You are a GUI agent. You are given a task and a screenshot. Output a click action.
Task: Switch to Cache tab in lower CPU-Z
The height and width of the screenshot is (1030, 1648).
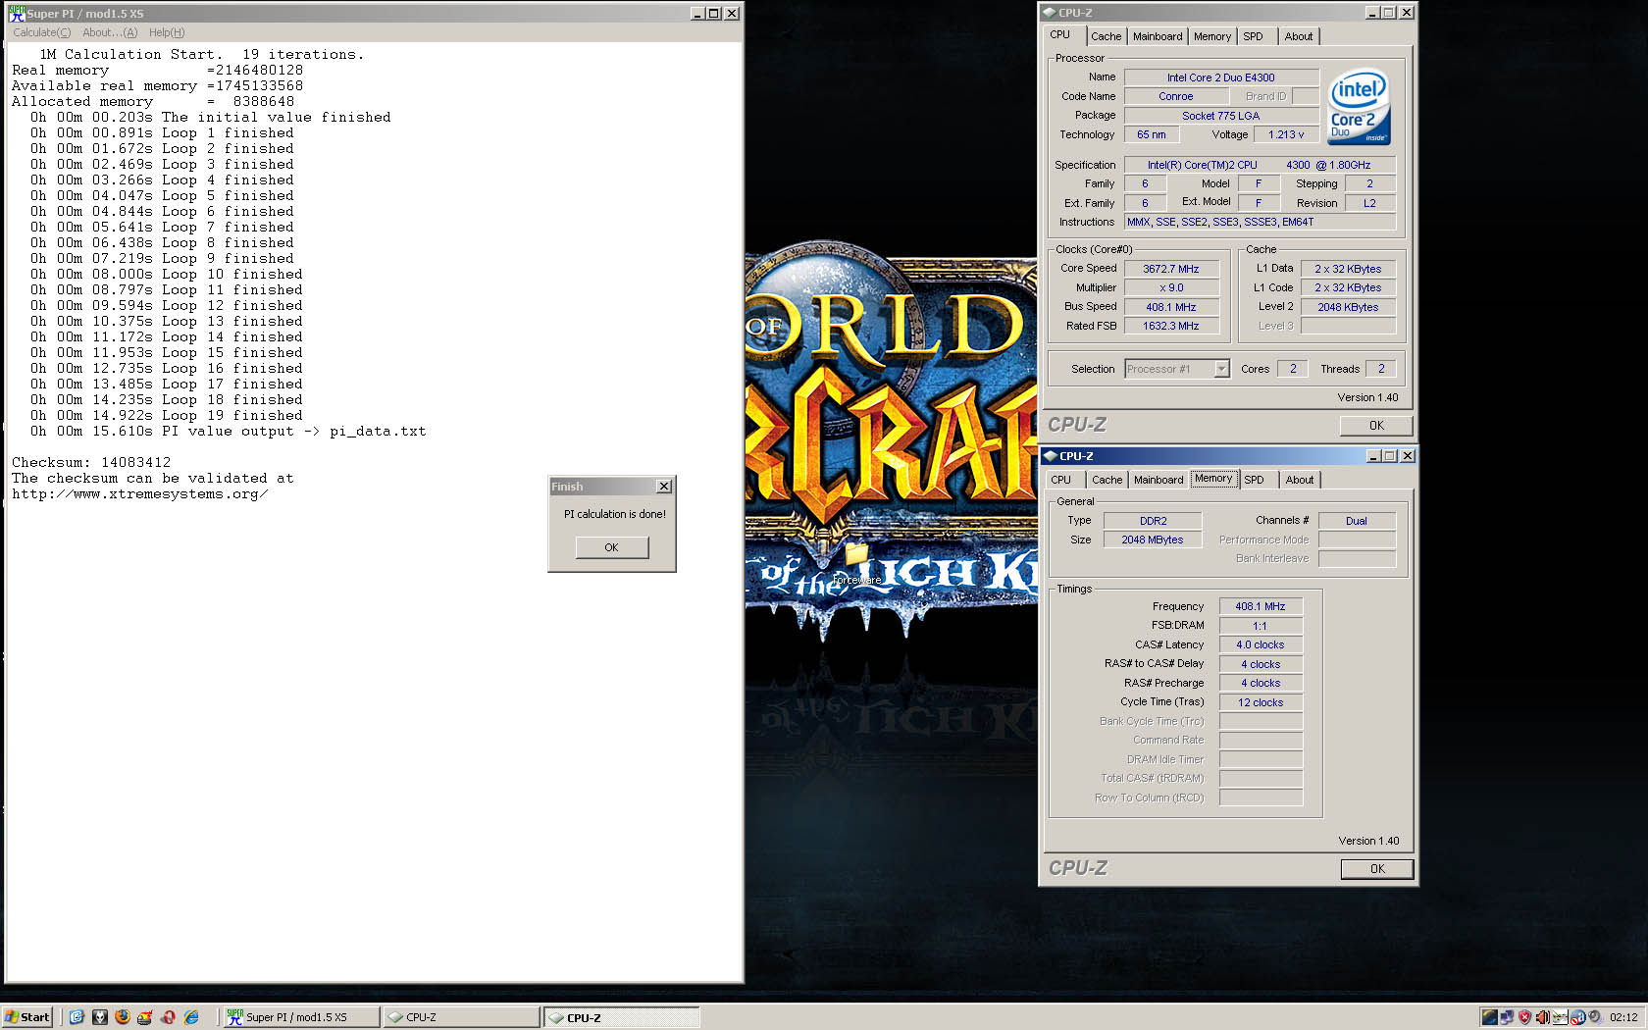coord(1107,480)
